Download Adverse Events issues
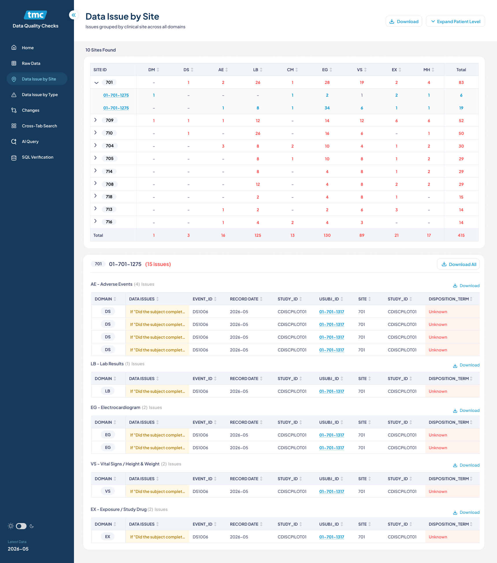 pyautogui.click(x=466, y=286)
